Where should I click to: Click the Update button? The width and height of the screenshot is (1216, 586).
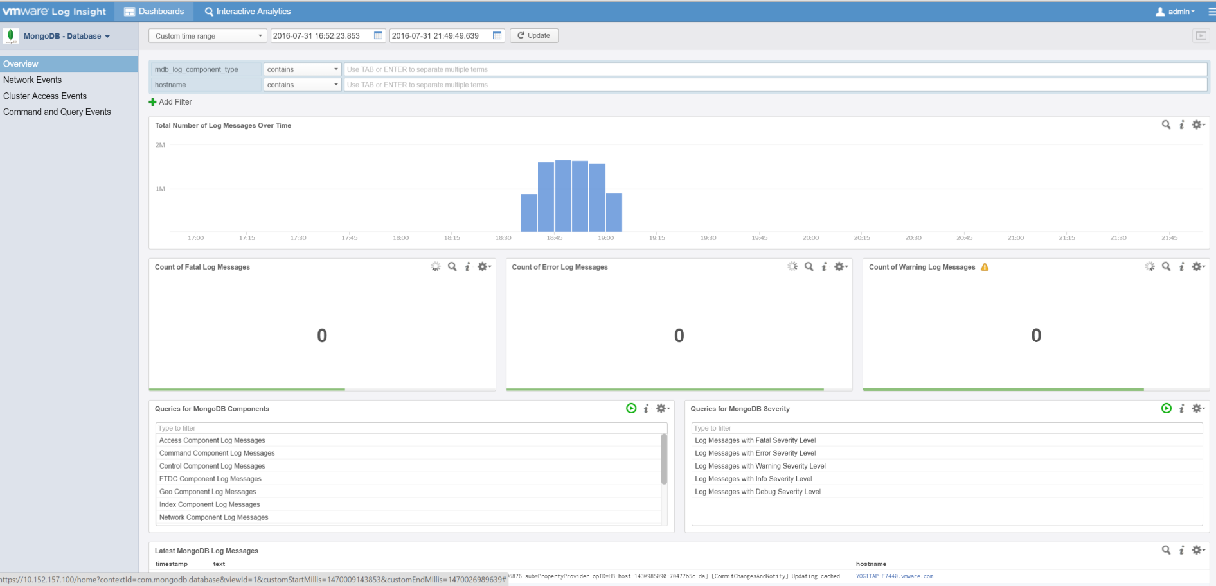pos(534,36)
